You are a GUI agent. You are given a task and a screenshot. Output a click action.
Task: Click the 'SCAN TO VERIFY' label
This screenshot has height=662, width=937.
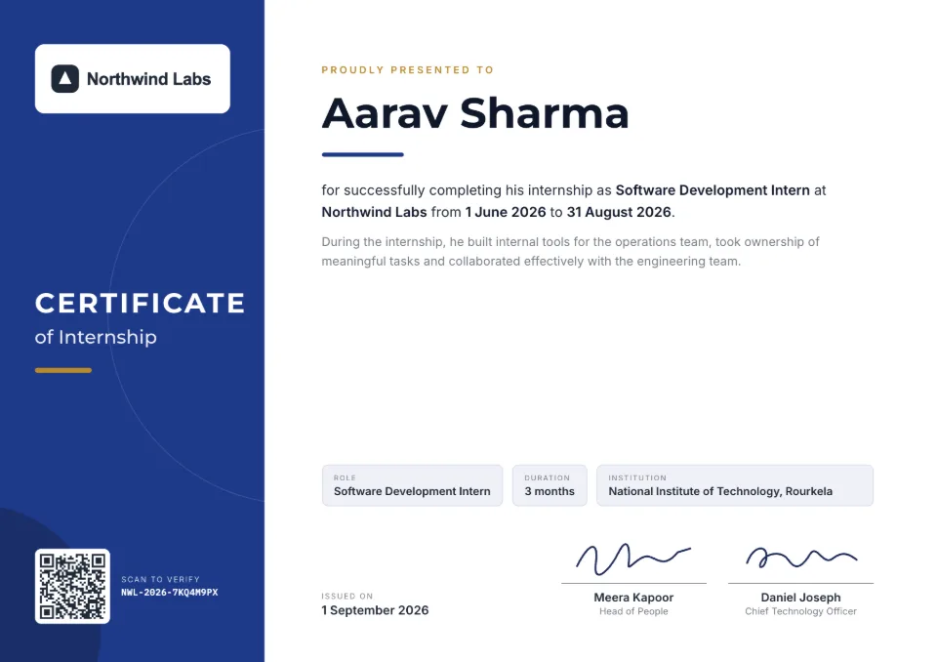[160, 579]
